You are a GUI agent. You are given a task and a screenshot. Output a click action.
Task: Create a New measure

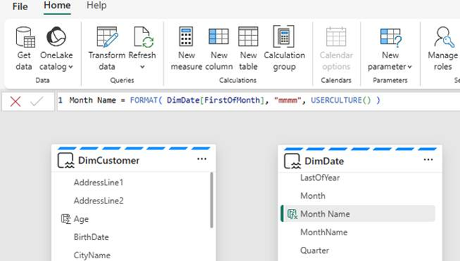click(186, 49)
